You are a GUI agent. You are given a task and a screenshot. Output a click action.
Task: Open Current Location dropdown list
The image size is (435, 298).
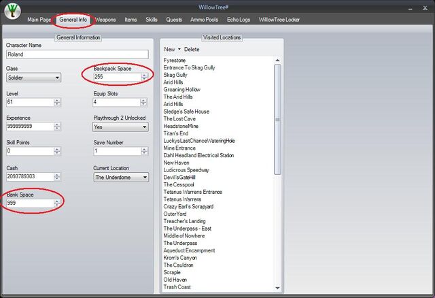[x=121, y=177]
